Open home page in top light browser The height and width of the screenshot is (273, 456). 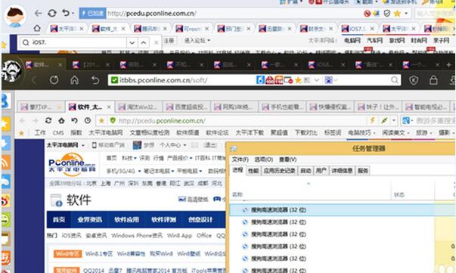tap(37, 29)
